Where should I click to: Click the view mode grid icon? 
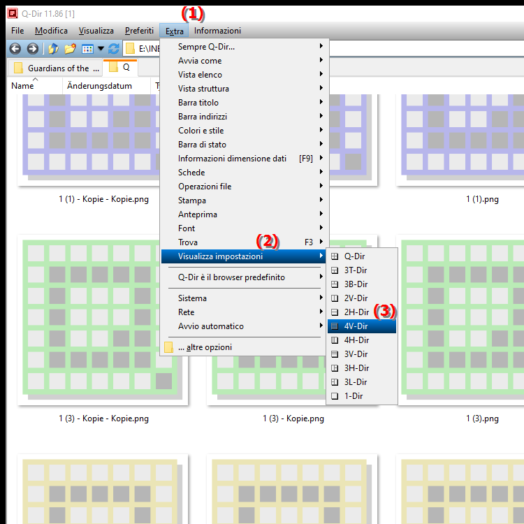(87, 49)
